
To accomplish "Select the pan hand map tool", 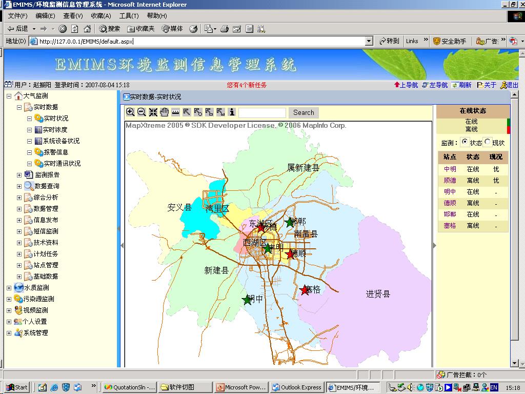I will tap(165, 112).
